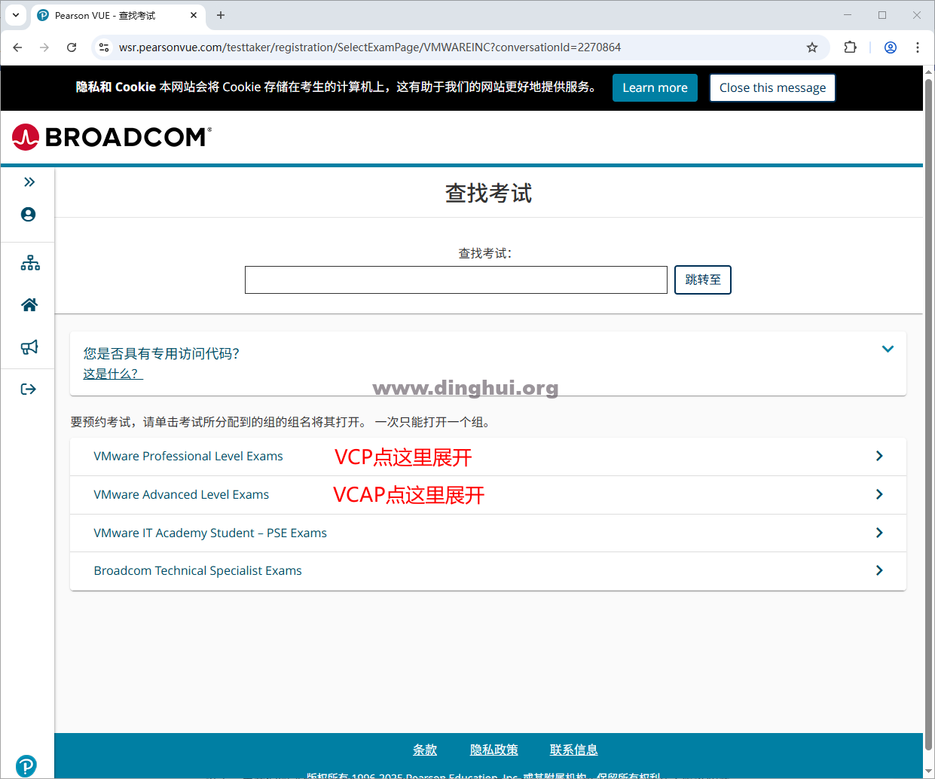The image size is (935, 779).
Task: Open the 联系信息 footer link
Action: tap(574, 750)
